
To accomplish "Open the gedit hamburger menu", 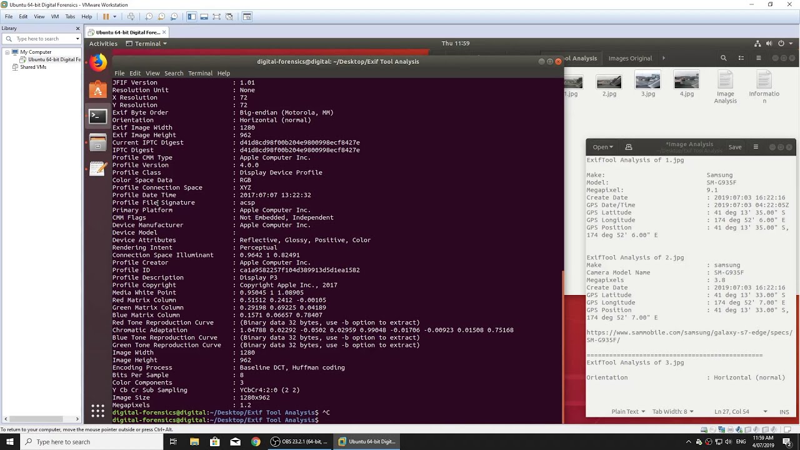I will tap(756, 147).
